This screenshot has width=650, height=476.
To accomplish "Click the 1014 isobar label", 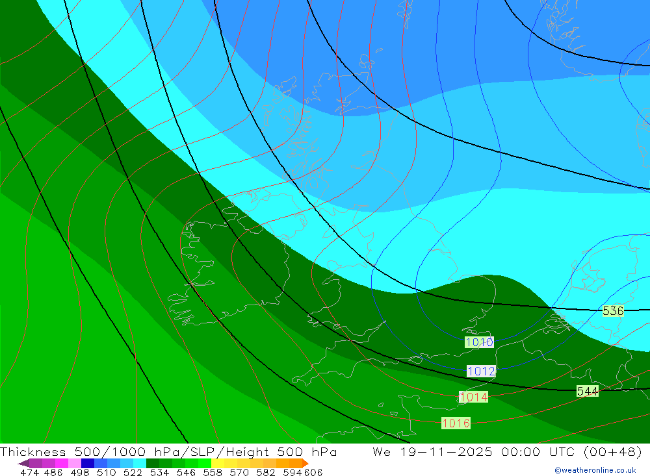I will pos(473,397).
